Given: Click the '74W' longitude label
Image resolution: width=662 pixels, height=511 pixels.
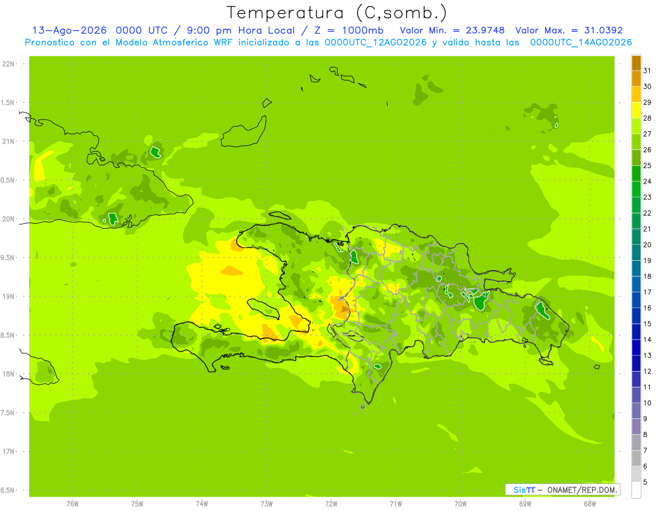Looking at the screenshot, I should coord(202,504).
